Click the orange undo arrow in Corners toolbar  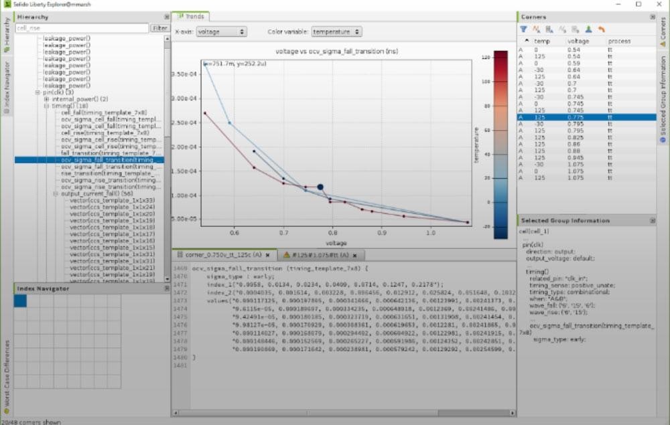click(x=601, y=29)
